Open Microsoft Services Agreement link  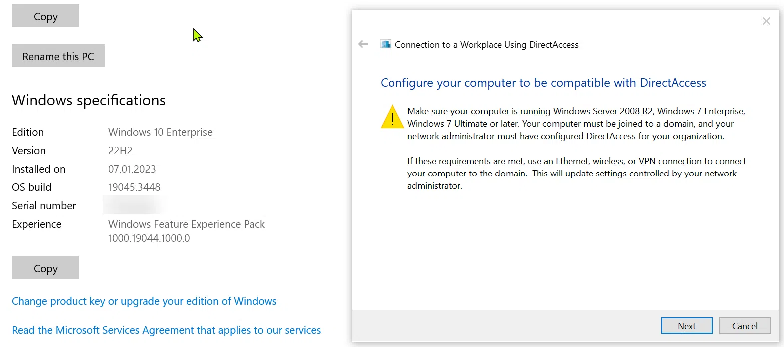(x=166, y=330)
